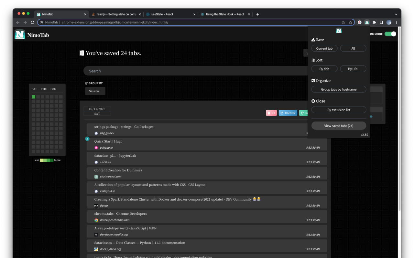Save the Current tab from the popup
This screenshot has height=258, width=414.
(x=324, y=48)
